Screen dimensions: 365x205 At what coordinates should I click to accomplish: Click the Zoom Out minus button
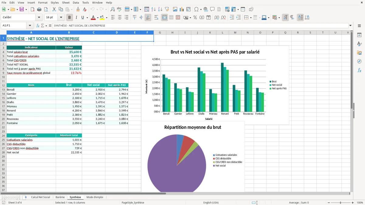[328, 203]
